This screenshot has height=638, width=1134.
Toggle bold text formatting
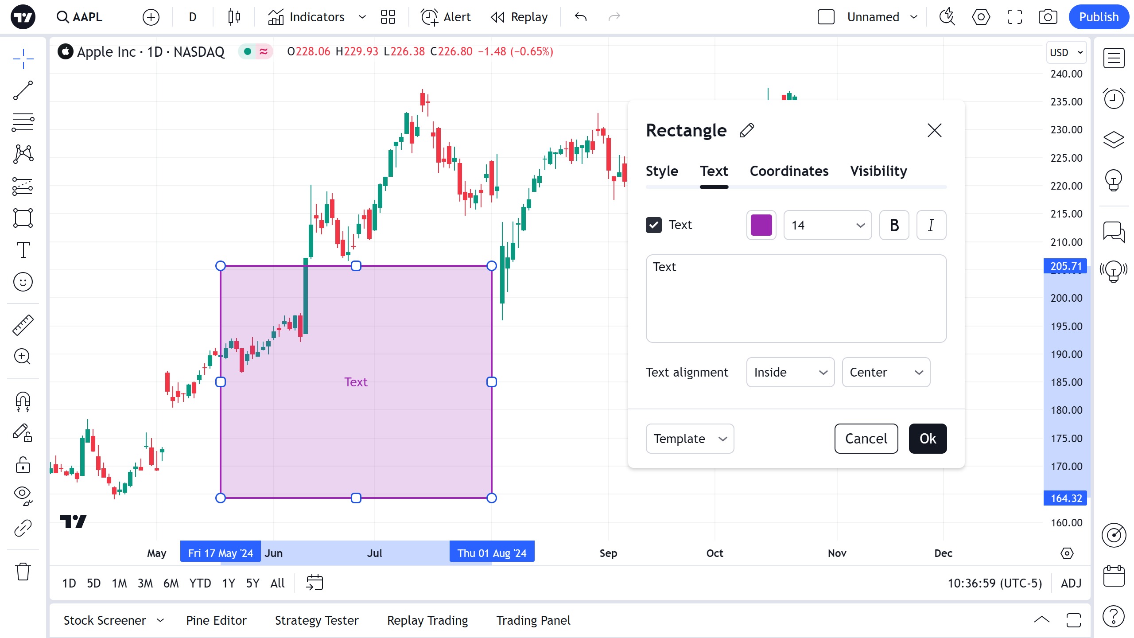894,225
